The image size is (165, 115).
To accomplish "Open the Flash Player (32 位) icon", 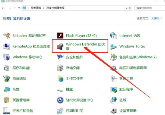I will click(60, 35).
